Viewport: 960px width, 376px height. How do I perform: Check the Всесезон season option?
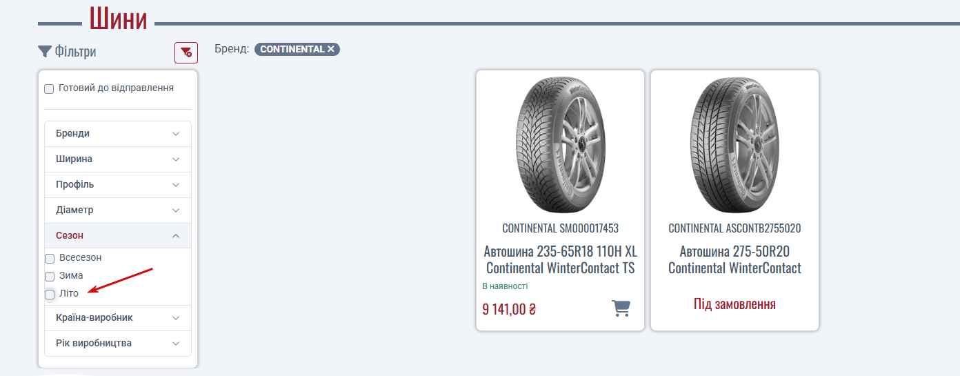pyautogui.click(x=50, y=259)
